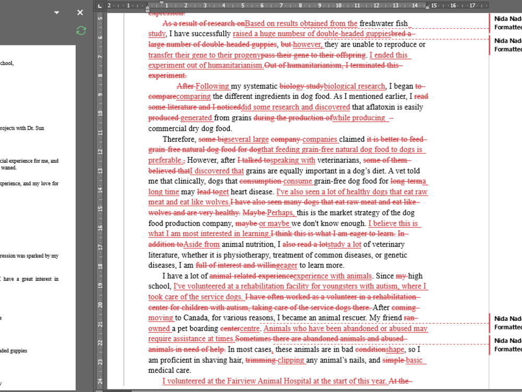522x392 pixels.
Task: Click the word 'Canada' in the document
Action: tap(196, 318)
